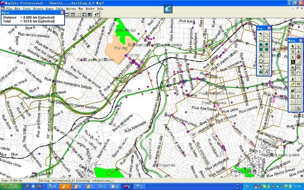Open the Objects menu

coord(38,8)
